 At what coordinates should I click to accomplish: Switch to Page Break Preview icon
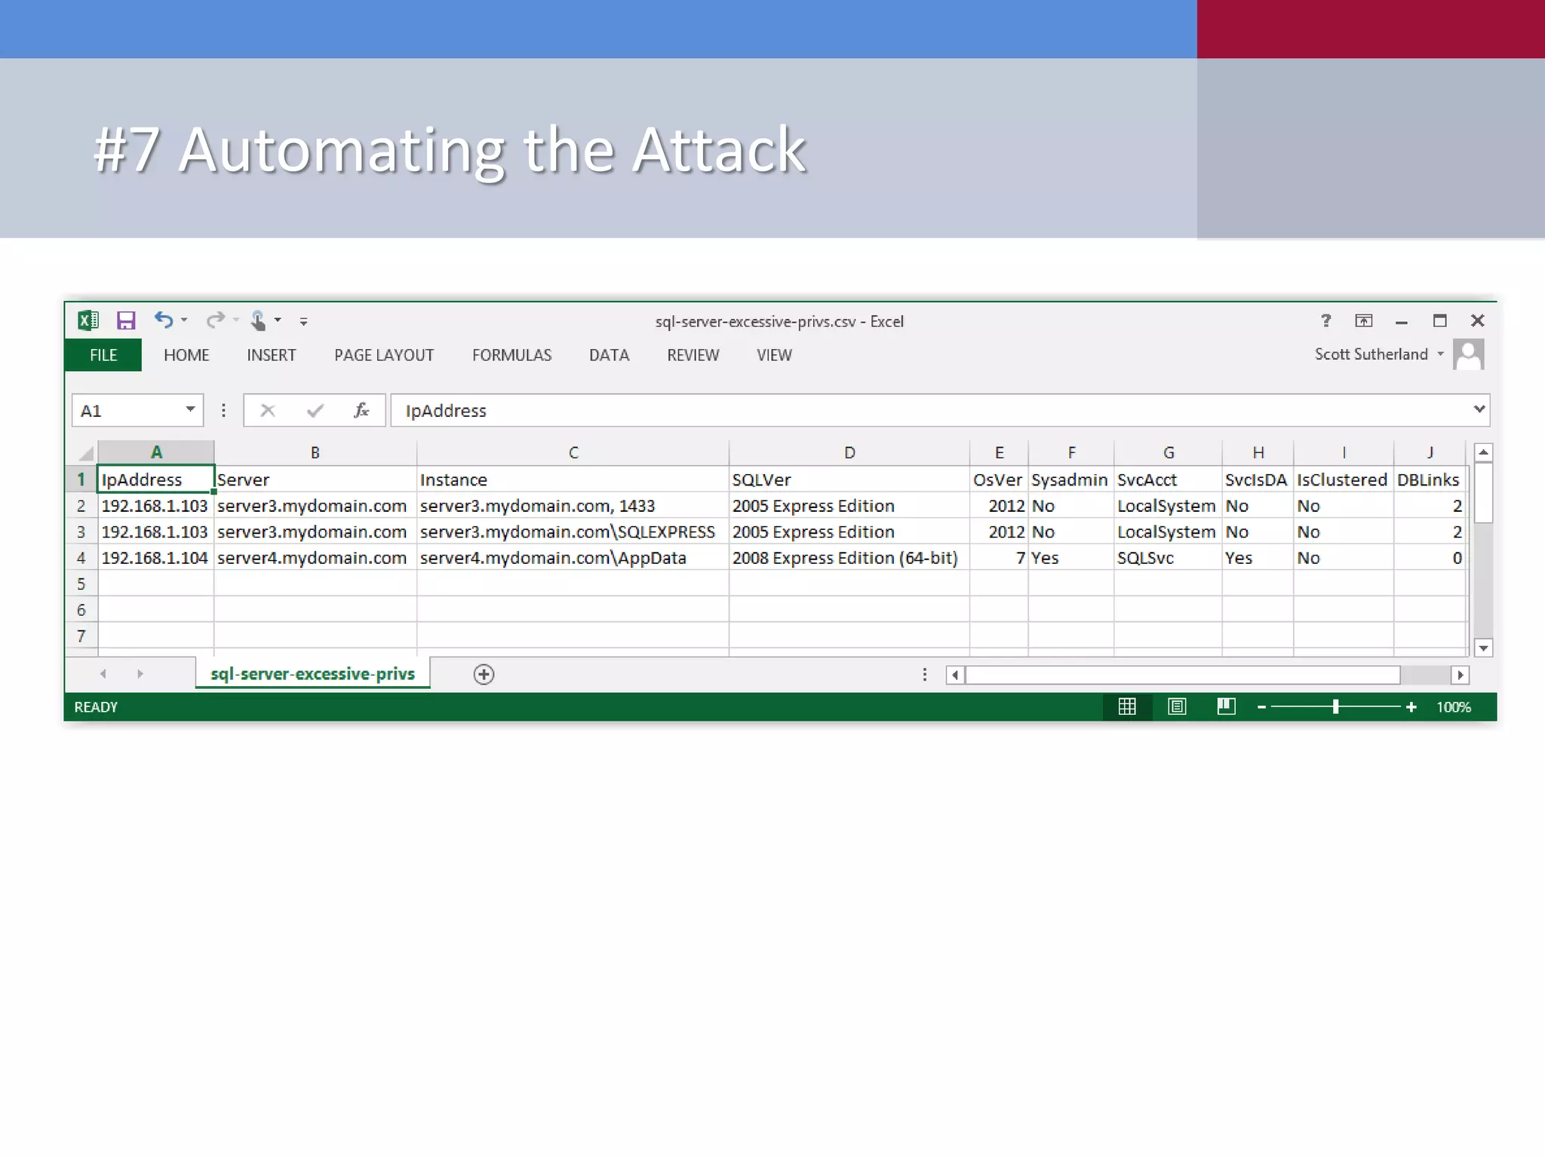pos(1227,706)
